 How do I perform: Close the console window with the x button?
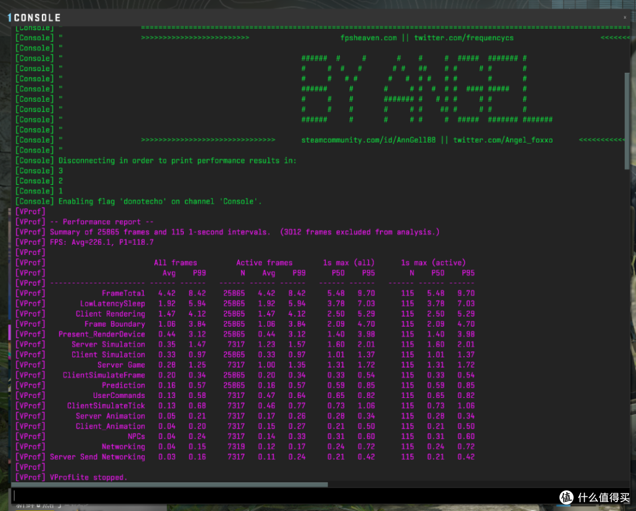click(625, 17)
